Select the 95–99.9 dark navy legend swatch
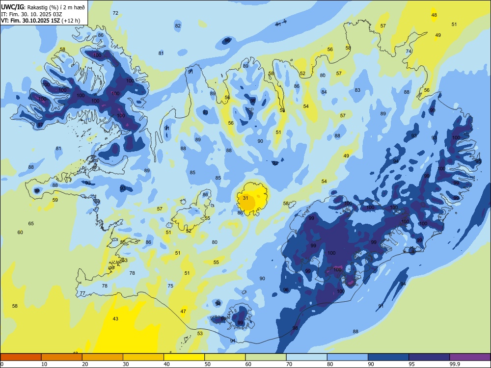491x368 pixels. point(429,357)
